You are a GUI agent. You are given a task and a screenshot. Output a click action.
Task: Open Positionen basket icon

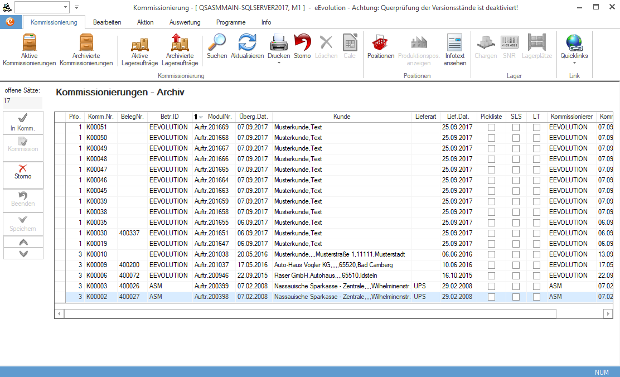[x=380, y=42]
